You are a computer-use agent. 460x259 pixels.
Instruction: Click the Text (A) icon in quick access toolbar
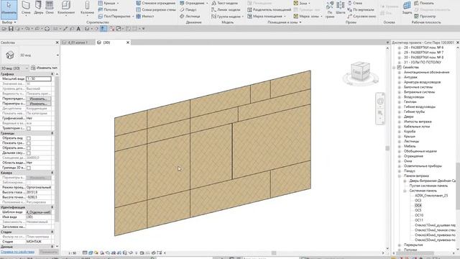tap(78, 29)
